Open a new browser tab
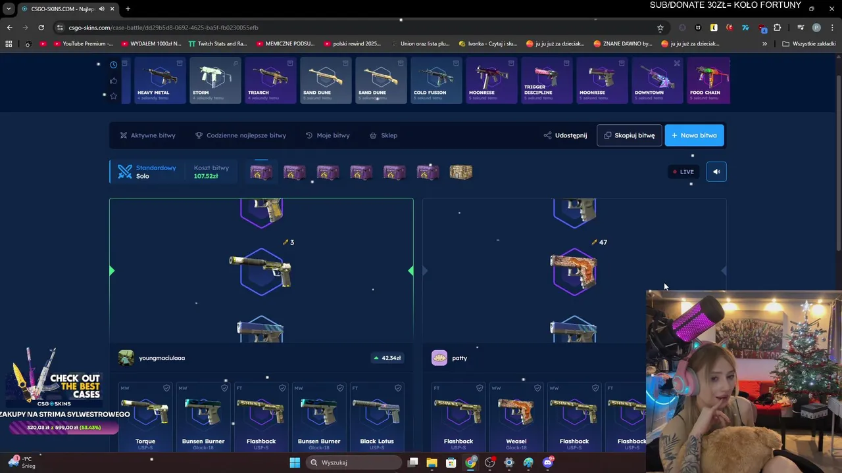The image size is (842, 473). click(128, 9)
